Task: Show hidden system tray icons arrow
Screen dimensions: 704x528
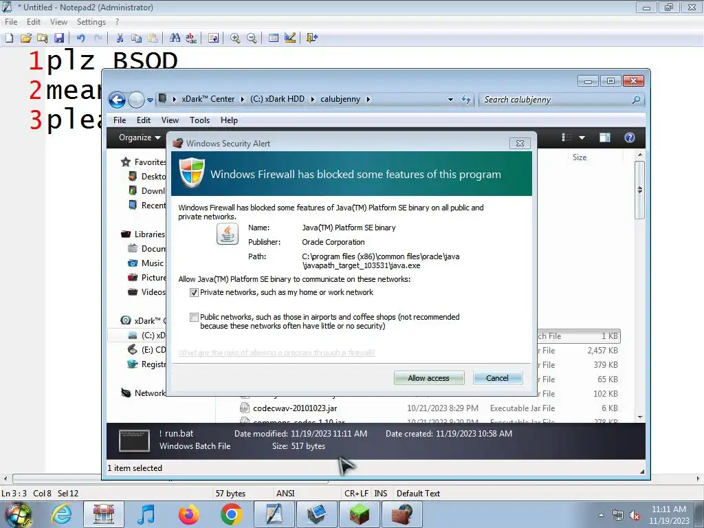Action: pos(601,516)
